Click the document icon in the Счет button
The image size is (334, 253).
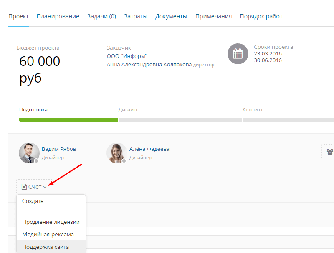tap(24, 187)
